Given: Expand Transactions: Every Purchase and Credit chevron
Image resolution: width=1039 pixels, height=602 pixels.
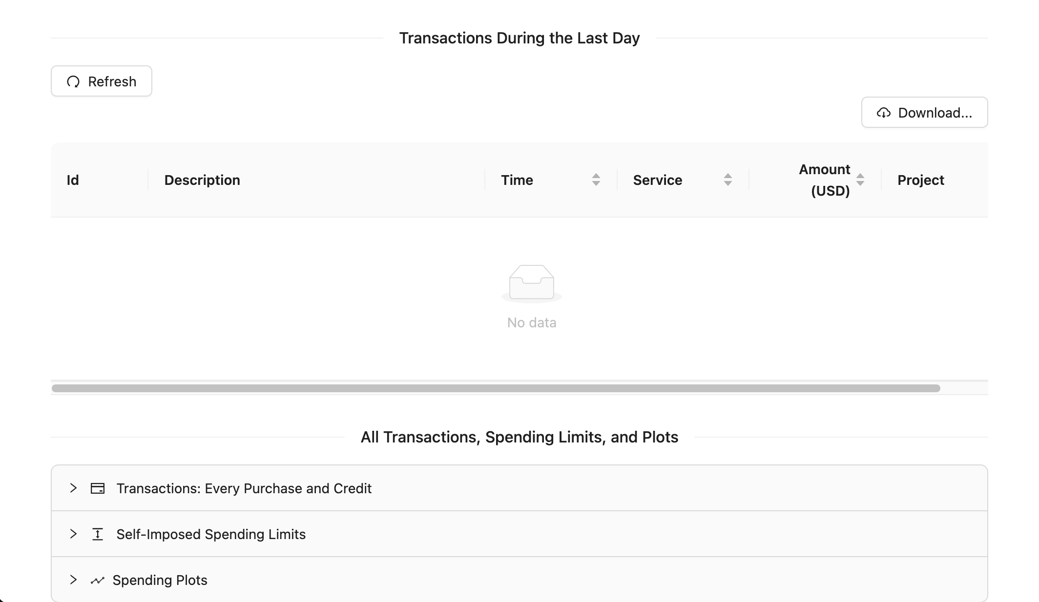Looking at the screenshot, I should 73,488.
